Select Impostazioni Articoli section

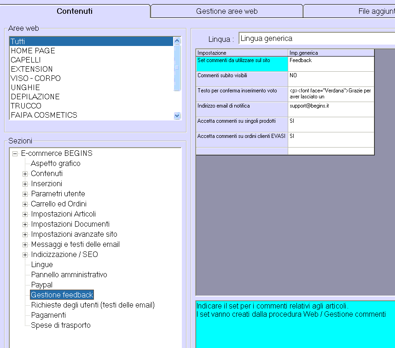pos(63,214)
